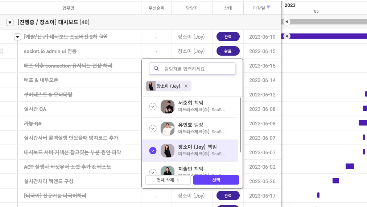Check the 서준희 책임 checkbox
The width and height of the screenshot is (367, 207).
153,107
